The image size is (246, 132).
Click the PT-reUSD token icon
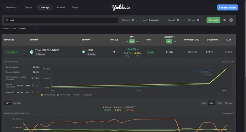tap(31, 52)
